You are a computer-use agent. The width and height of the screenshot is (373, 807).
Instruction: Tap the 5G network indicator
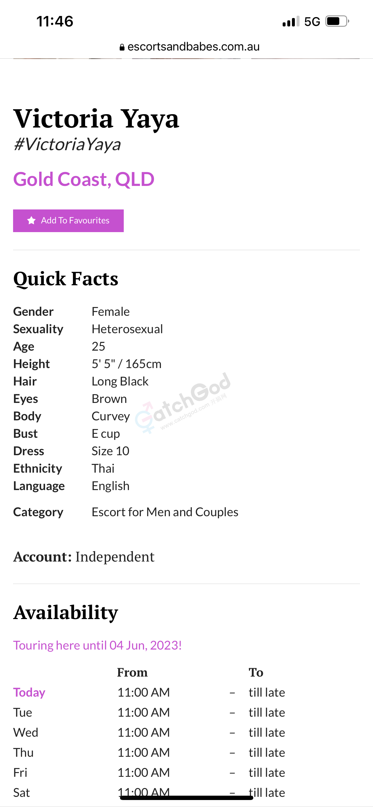click(312, 21)
